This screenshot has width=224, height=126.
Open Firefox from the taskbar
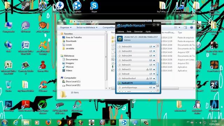pos(48,122)
